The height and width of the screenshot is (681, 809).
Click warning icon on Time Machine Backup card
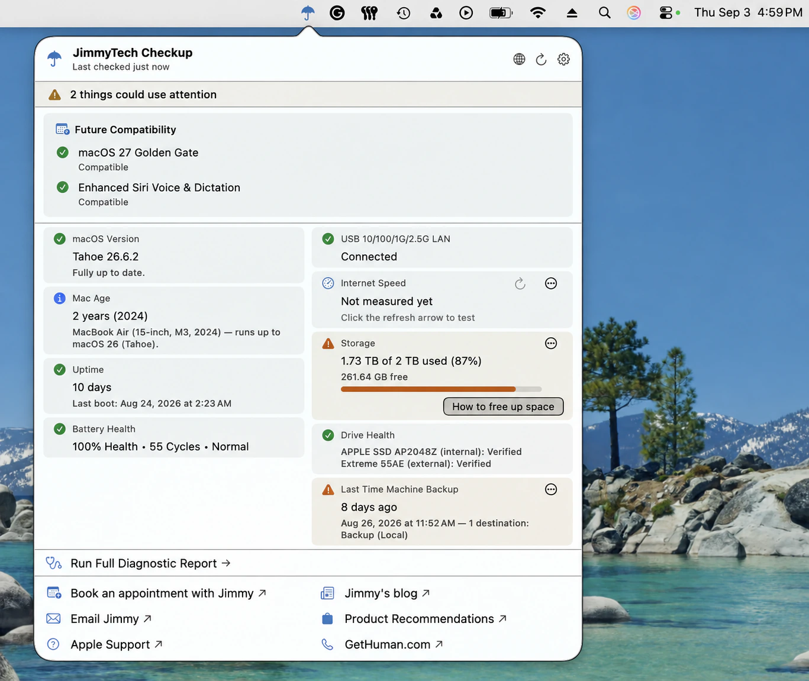[328, 490]
